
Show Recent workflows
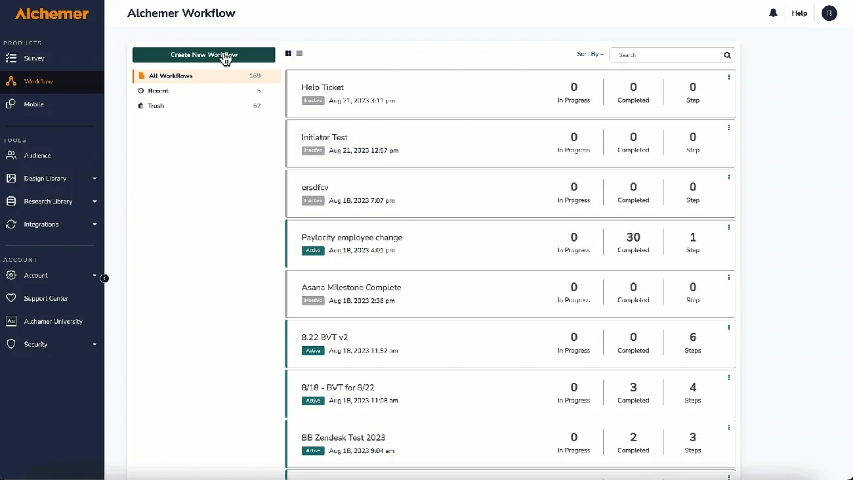point(158,91)
